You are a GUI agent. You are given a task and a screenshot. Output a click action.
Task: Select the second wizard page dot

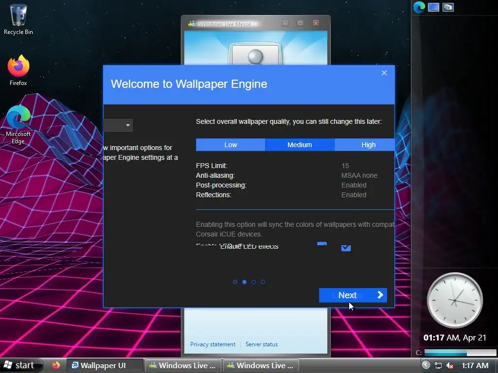click(244, 282)
